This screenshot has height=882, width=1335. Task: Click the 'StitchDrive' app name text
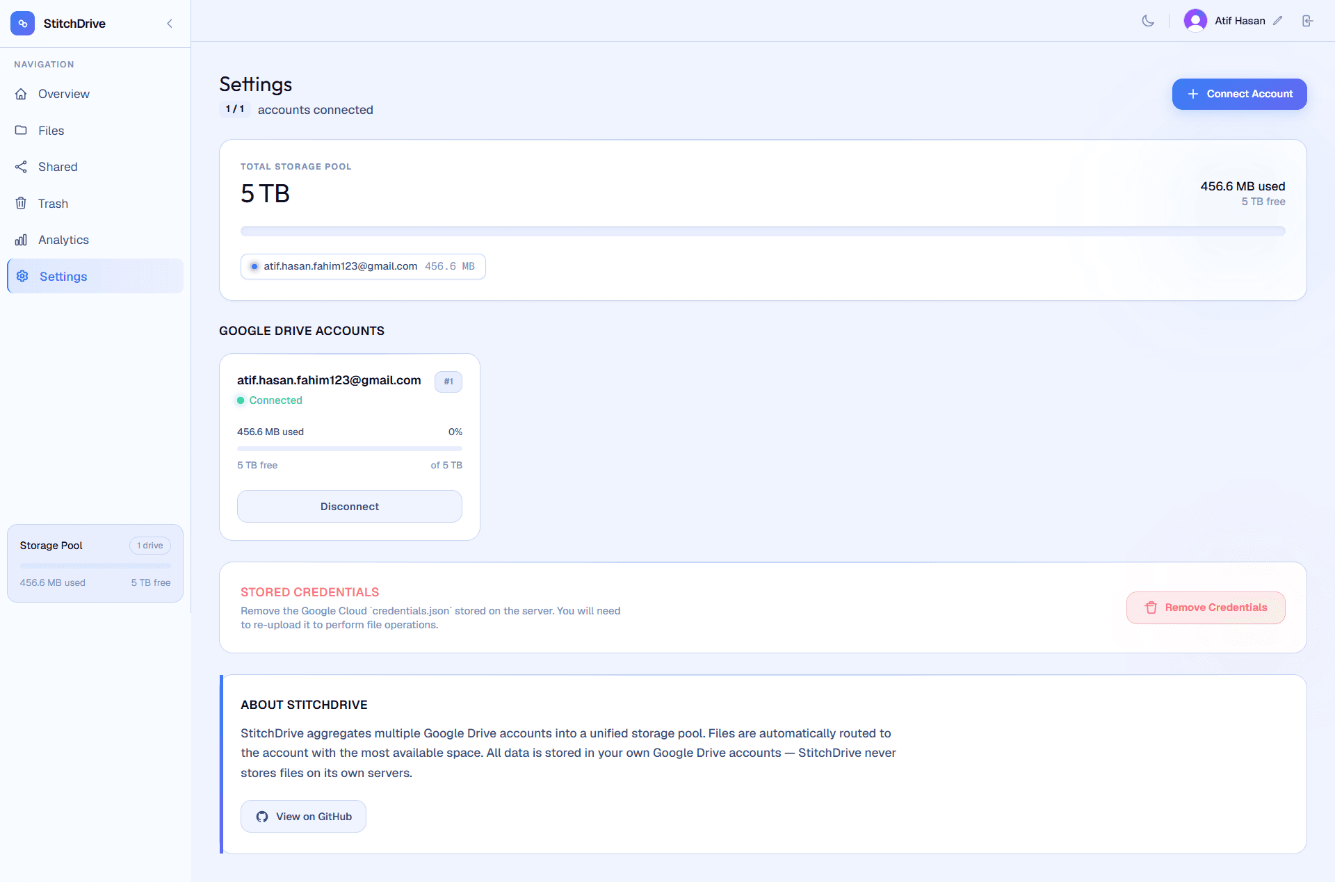74,24
